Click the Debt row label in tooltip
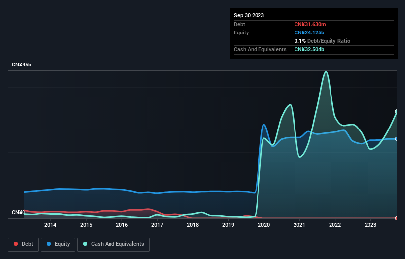 [x=239, y=24]
